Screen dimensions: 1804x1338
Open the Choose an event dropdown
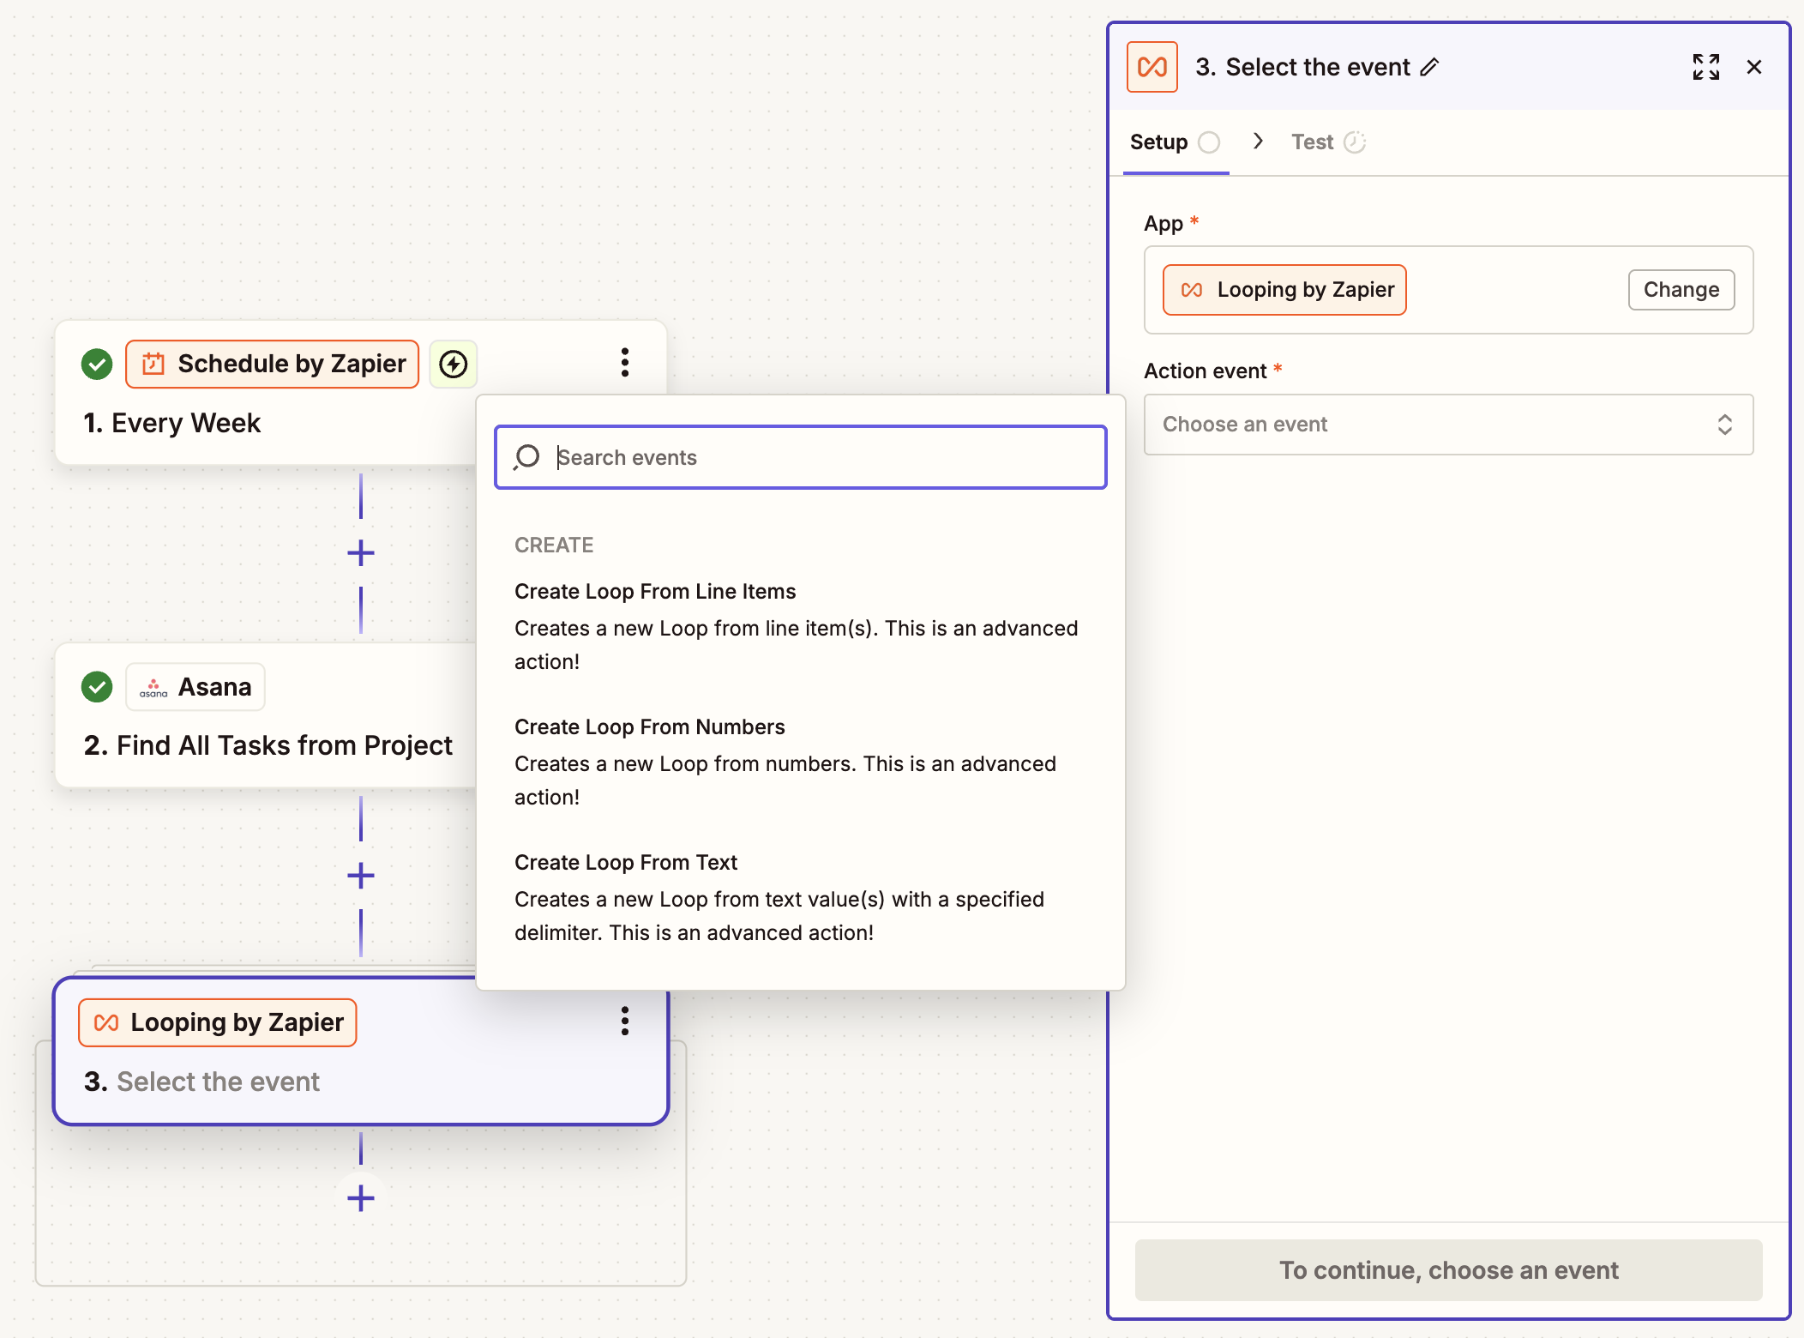1448,425
